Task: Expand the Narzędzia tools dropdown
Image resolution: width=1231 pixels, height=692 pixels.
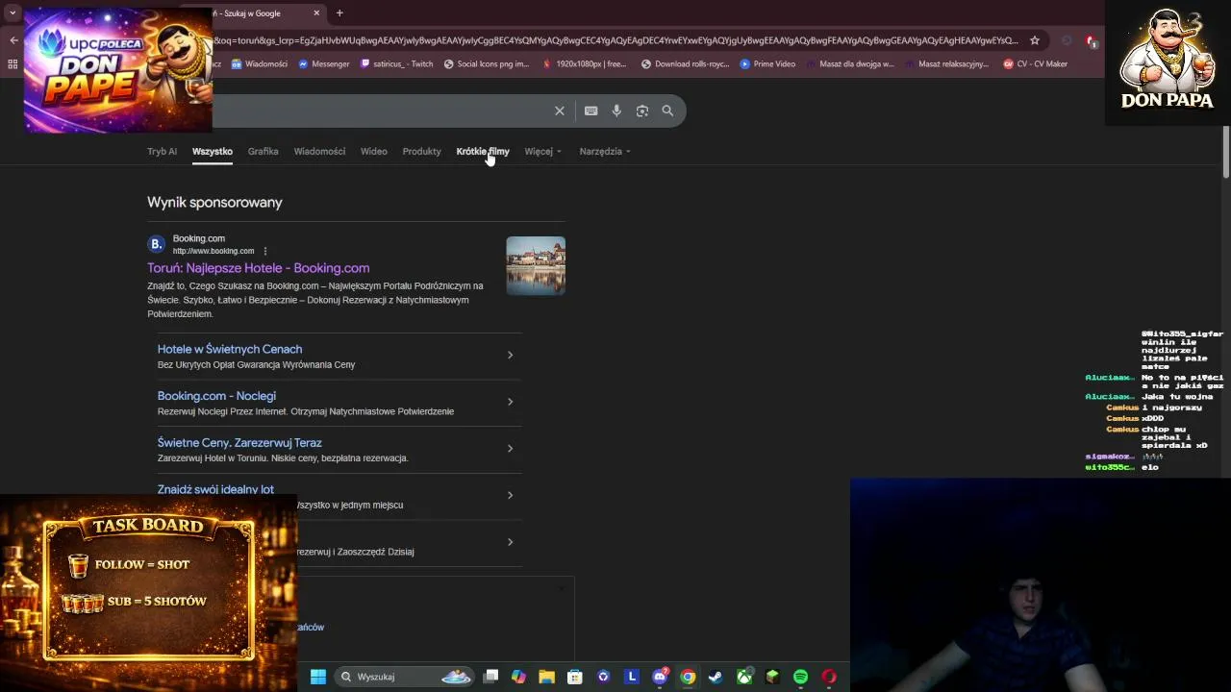Action: (605, 151)
